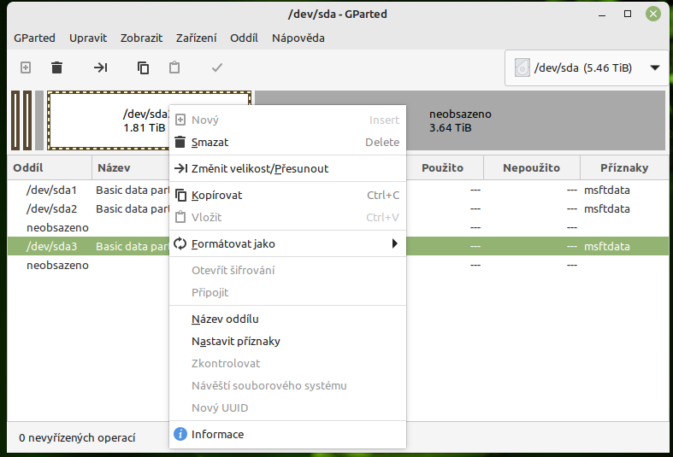Open the /dev/sda device dropdown
Screen dimensions: 673x457
pyautogui.click(x=655, y=68)
